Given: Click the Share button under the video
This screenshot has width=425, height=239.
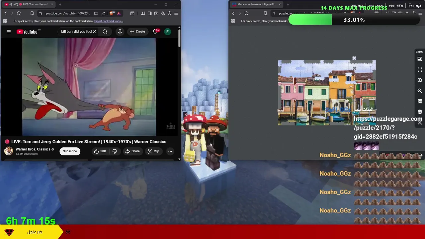Looking at the screenshot, I should (132, 151).
